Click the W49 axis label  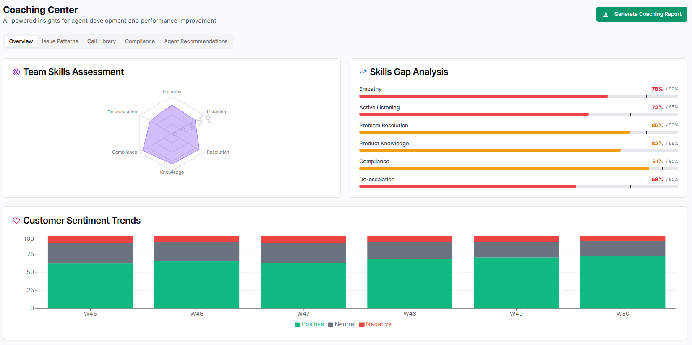pyautogui.click(x=516, y=314)
